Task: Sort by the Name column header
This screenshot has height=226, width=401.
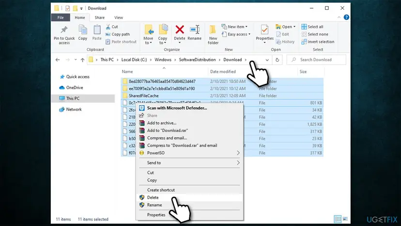Action: pos(127,72)
